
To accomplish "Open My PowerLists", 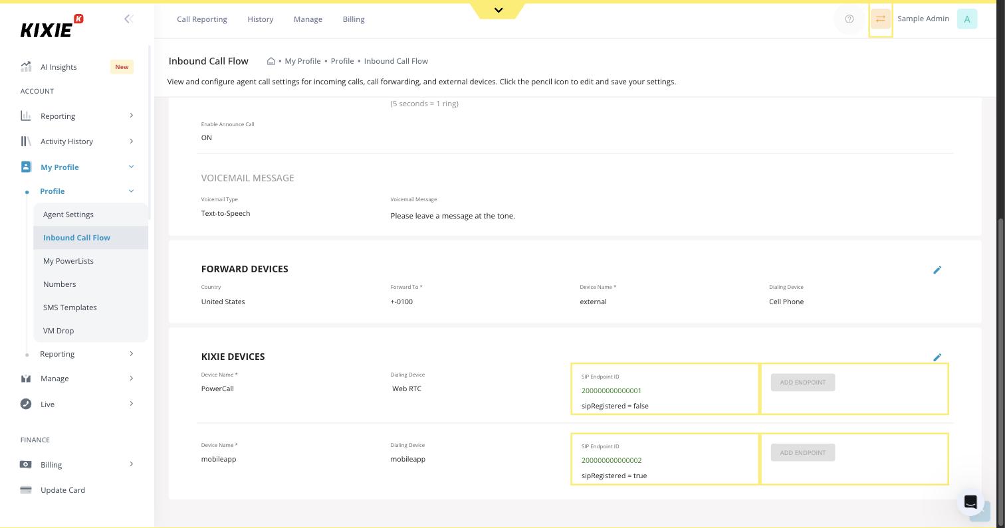I will [90, 261].
